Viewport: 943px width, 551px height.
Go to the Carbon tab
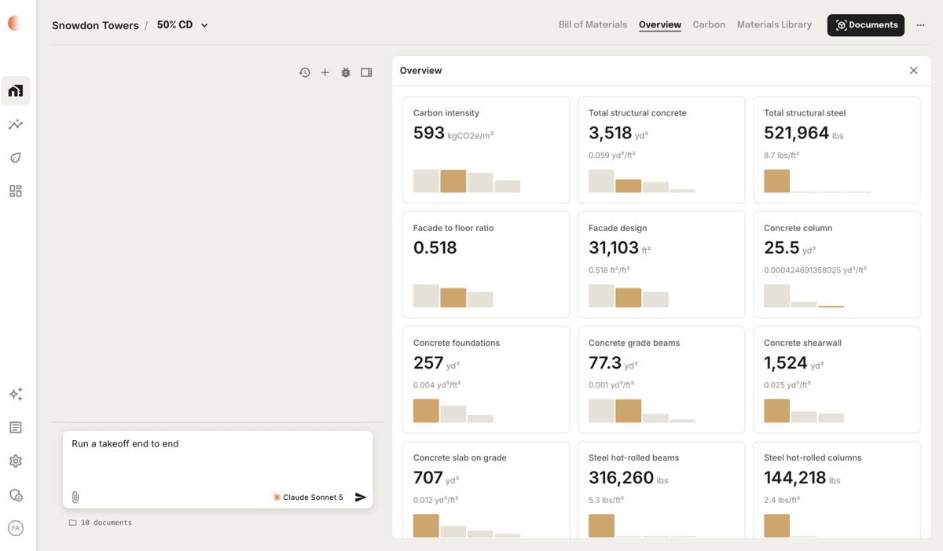[709, 25]
